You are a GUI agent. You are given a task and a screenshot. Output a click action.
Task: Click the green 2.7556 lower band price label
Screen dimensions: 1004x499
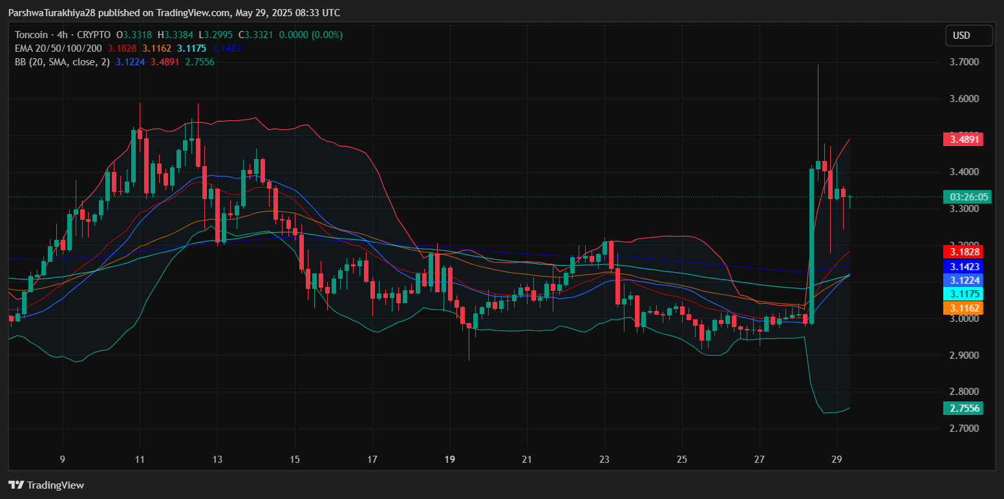pyautogui.click(x=963, y=408)
